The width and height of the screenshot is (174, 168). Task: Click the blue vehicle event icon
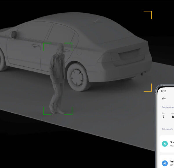(164, 163)
